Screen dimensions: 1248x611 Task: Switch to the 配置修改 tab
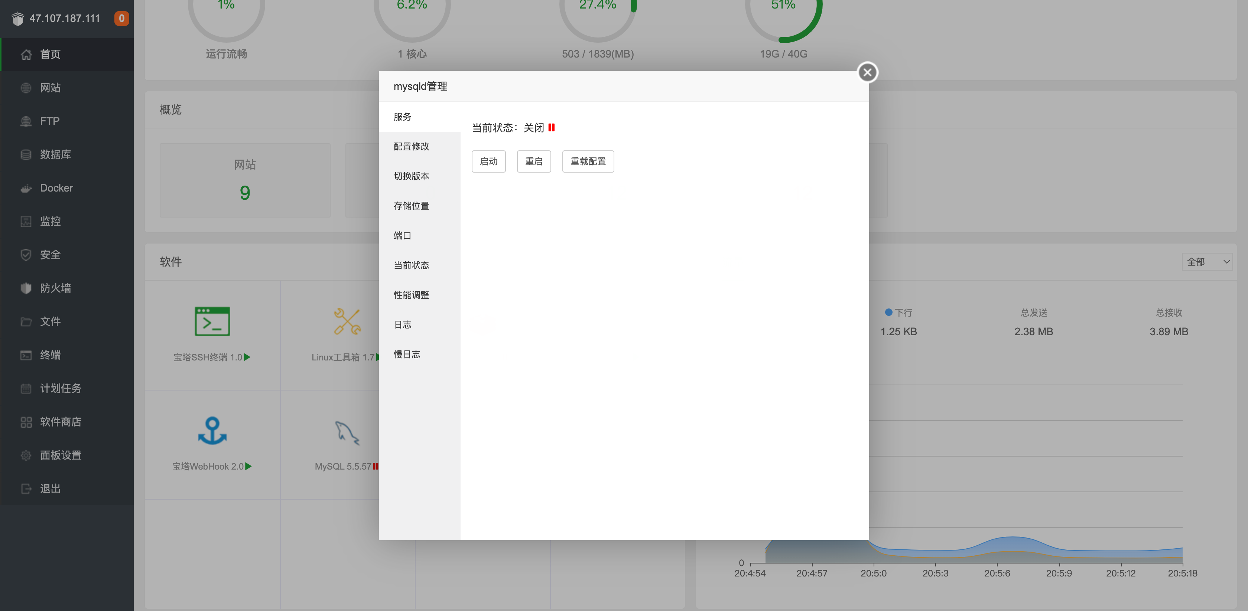coord(419,146)
